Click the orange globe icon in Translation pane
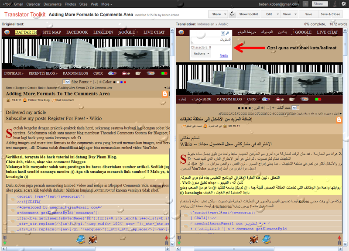349x251 pixels. 181,32
